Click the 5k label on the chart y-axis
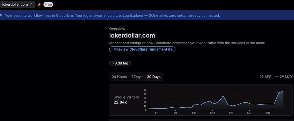 pyautogui.click(x=145, y=90)
